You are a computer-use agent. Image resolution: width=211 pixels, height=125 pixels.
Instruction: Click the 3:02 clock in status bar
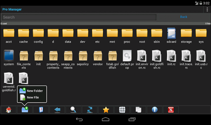click(206, 3)
